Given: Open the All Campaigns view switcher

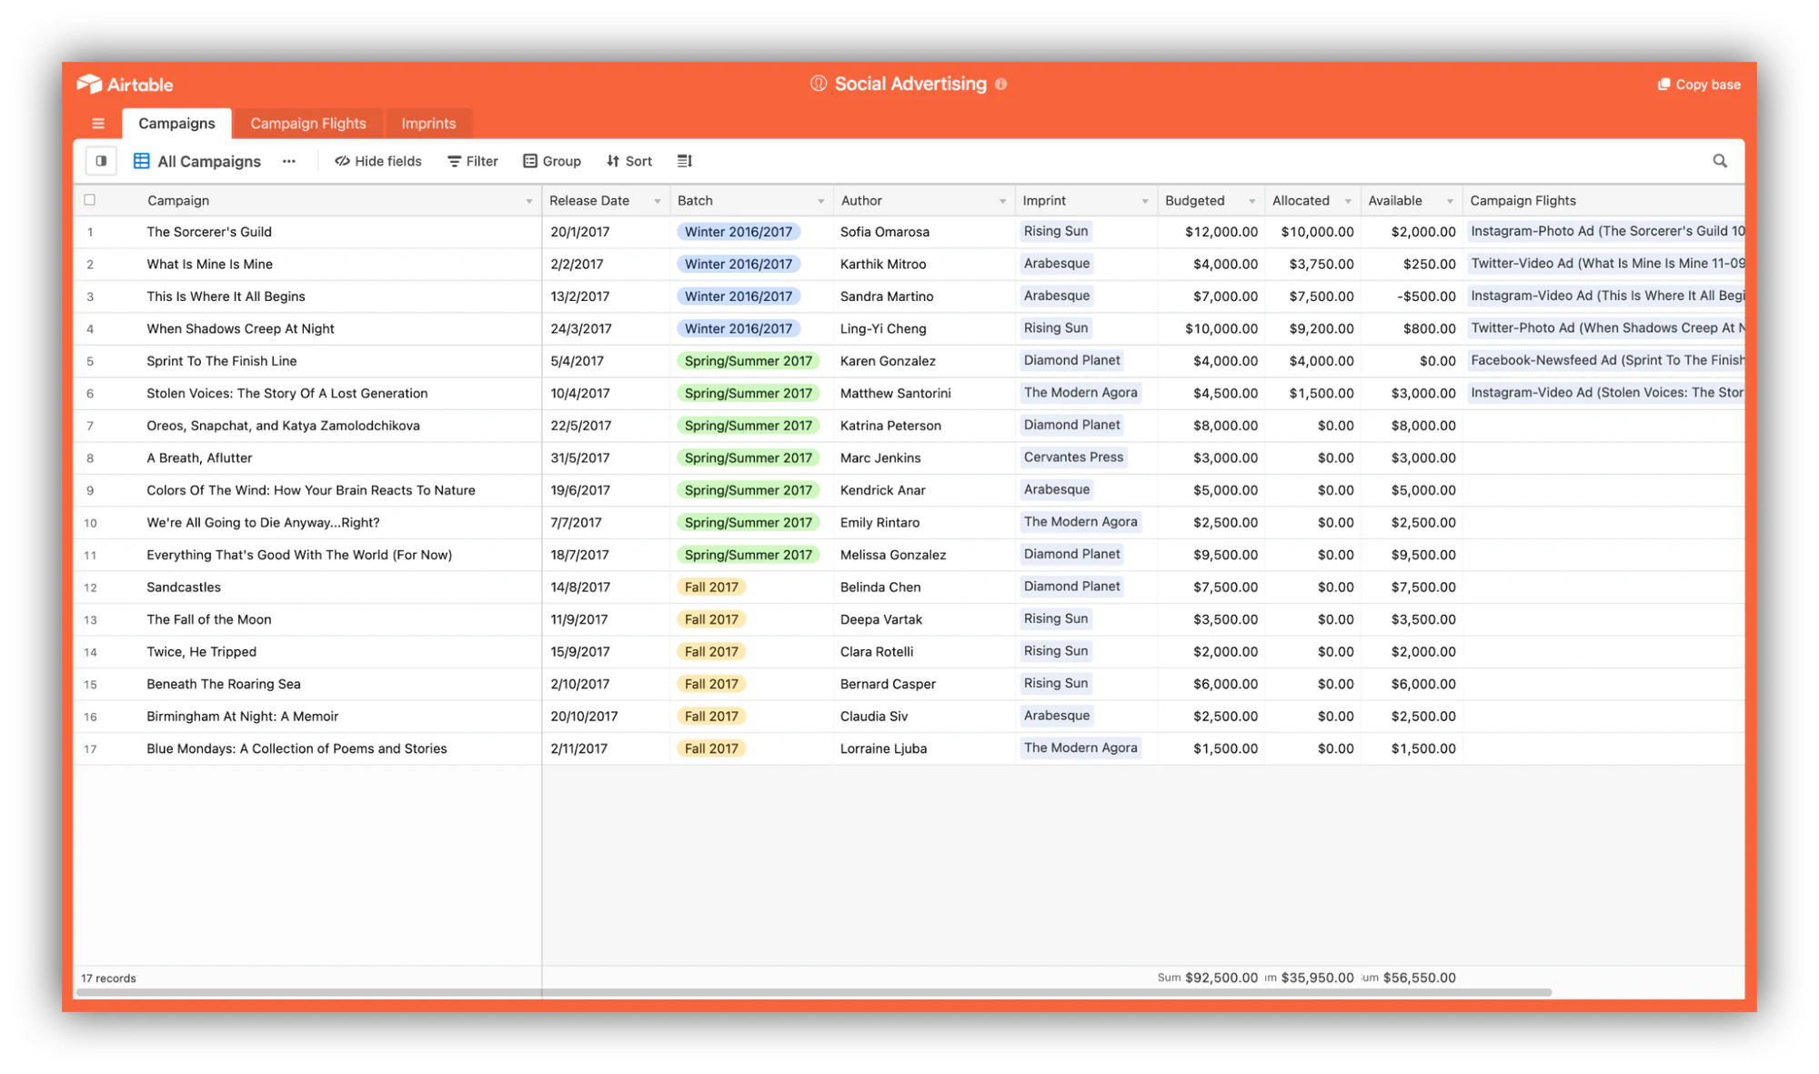Looking at the screenshot, I should [x=199, y=161].
